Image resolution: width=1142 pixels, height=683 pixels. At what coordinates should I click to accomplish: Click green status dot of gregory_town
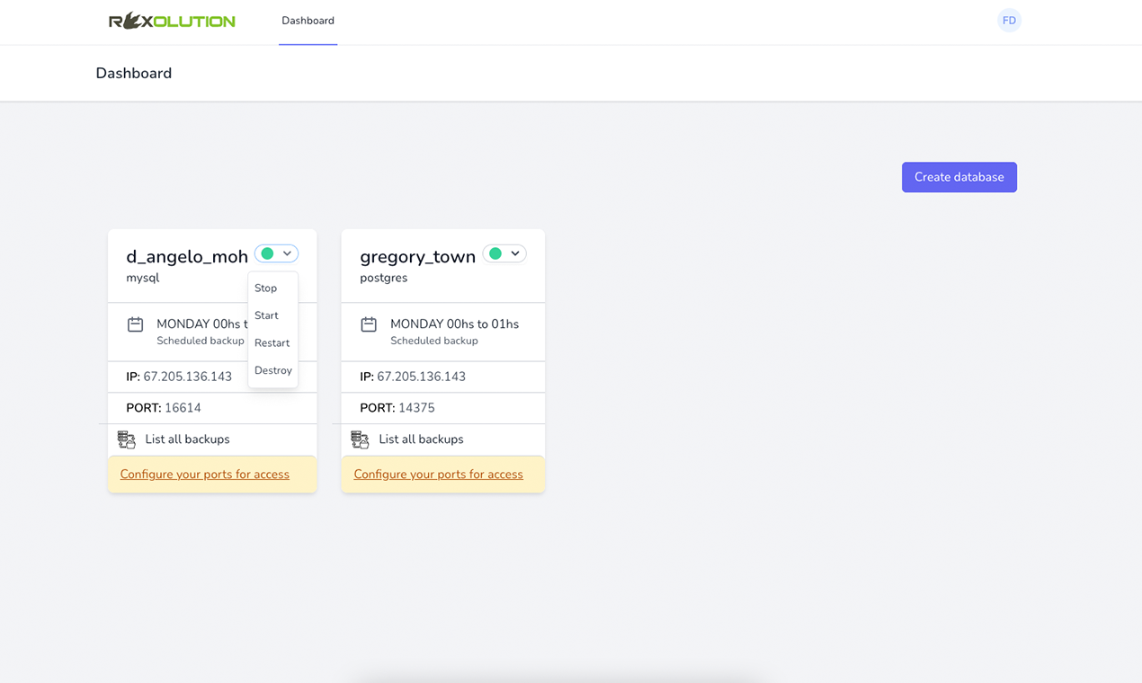point(495,253)
